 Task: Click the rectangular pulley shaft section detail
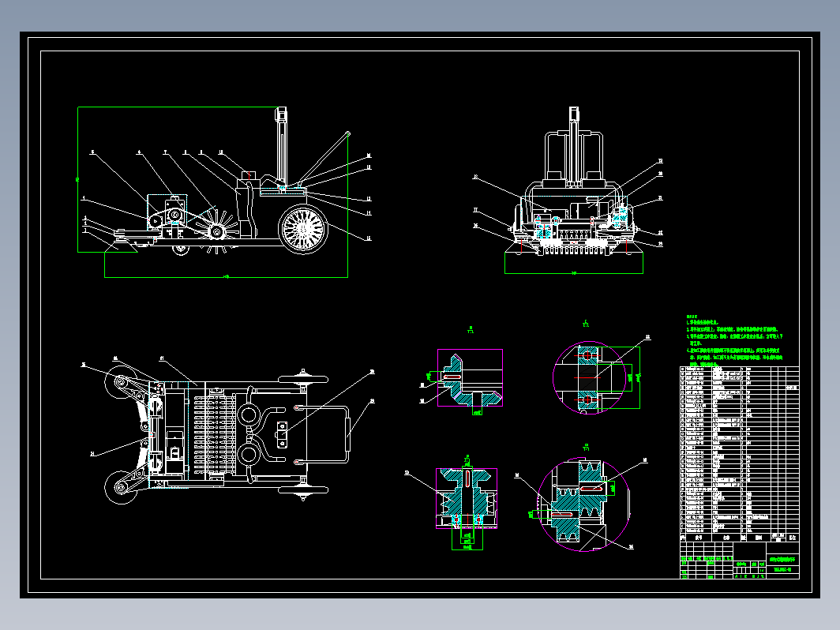coord(467,498)
